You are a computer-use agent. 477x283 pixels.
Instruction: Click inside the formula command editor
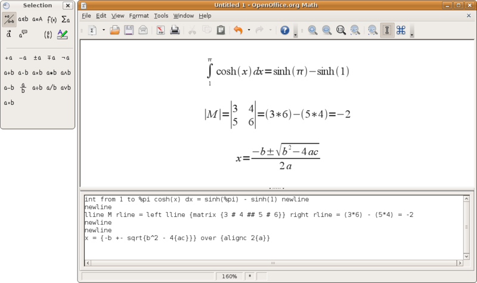pyautogui.click(x=274, y=228)
